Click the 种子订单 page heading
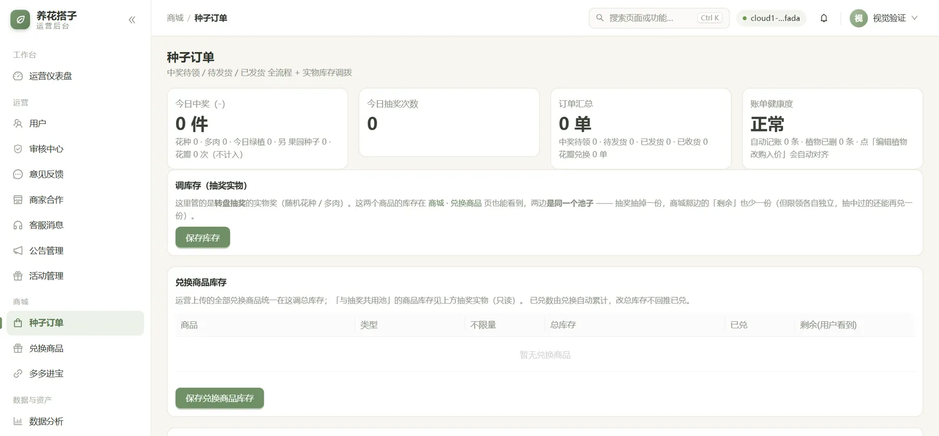The width and height of the screenshot is (939, 436). 191,57
